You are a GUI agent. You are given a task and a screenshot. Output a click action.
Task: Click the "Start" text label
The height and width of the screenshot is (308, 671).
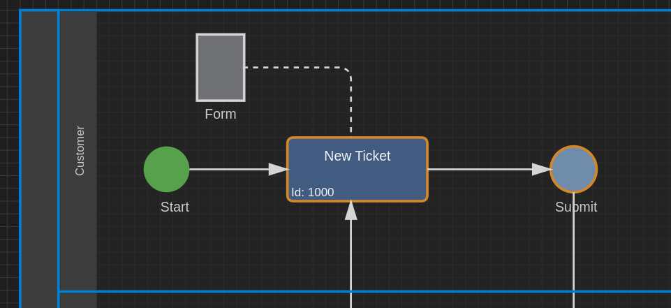coord(175,207)
